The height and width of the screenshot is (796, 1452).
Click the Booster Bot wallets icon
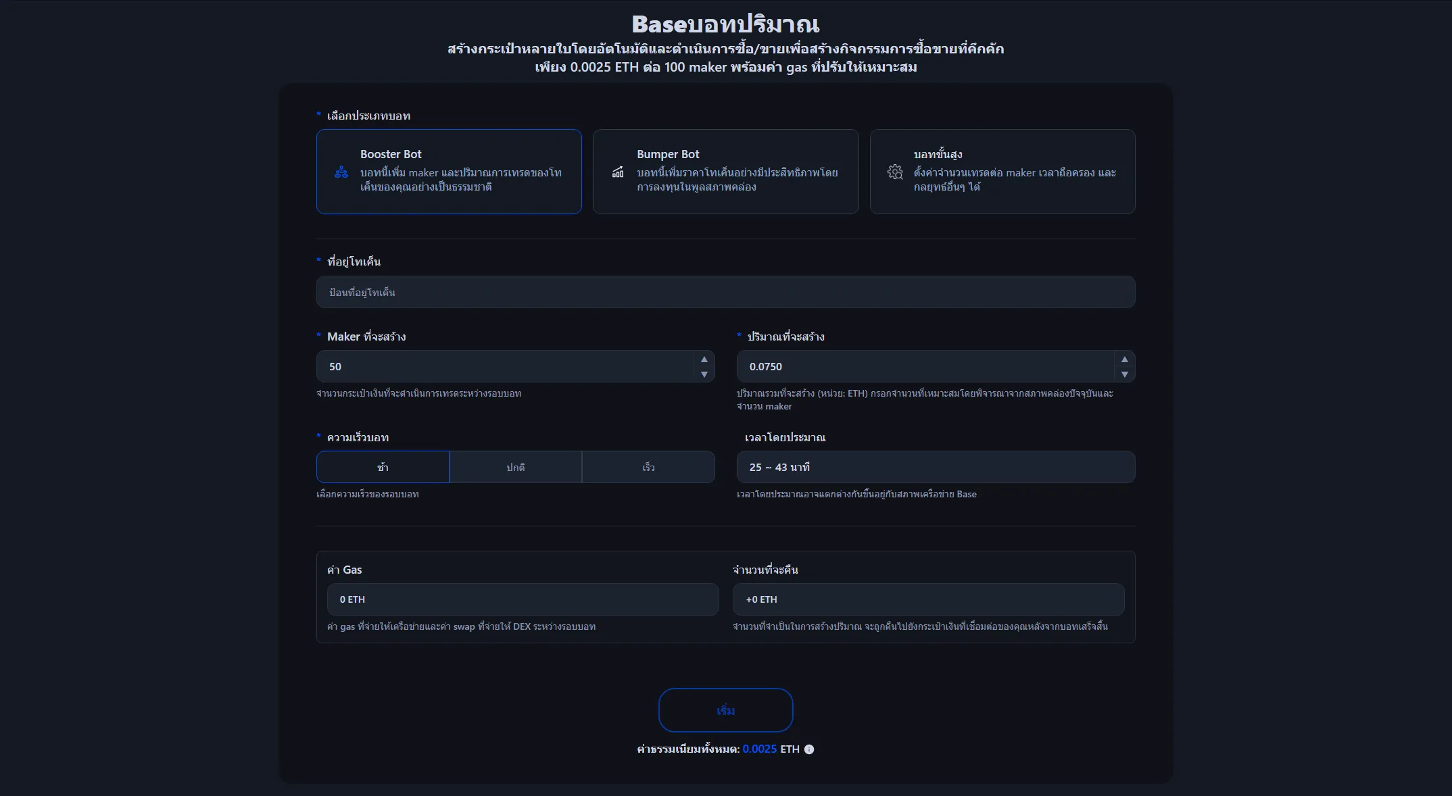[x=341, y=172]
